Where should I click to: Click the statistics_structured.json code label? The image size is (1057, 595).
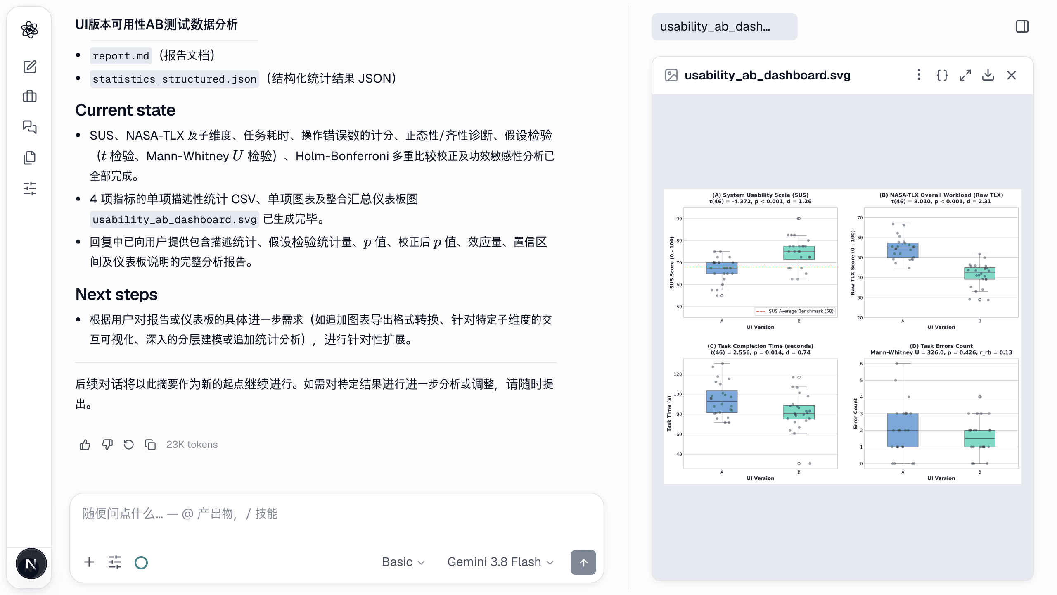pos(175,79)
